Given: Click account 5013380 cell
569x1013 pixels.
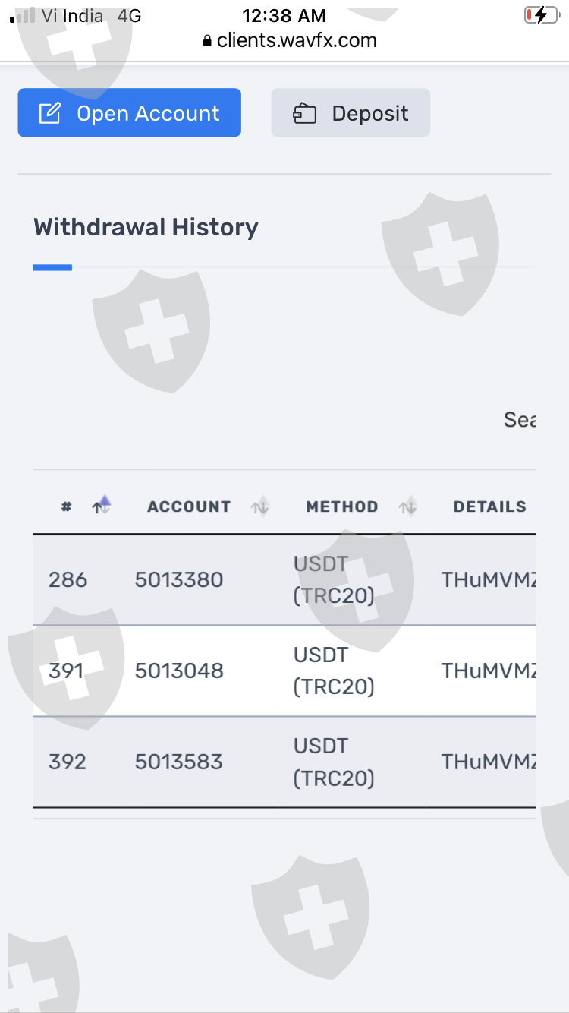Looking at the screenshot, I should click(179, 580).
